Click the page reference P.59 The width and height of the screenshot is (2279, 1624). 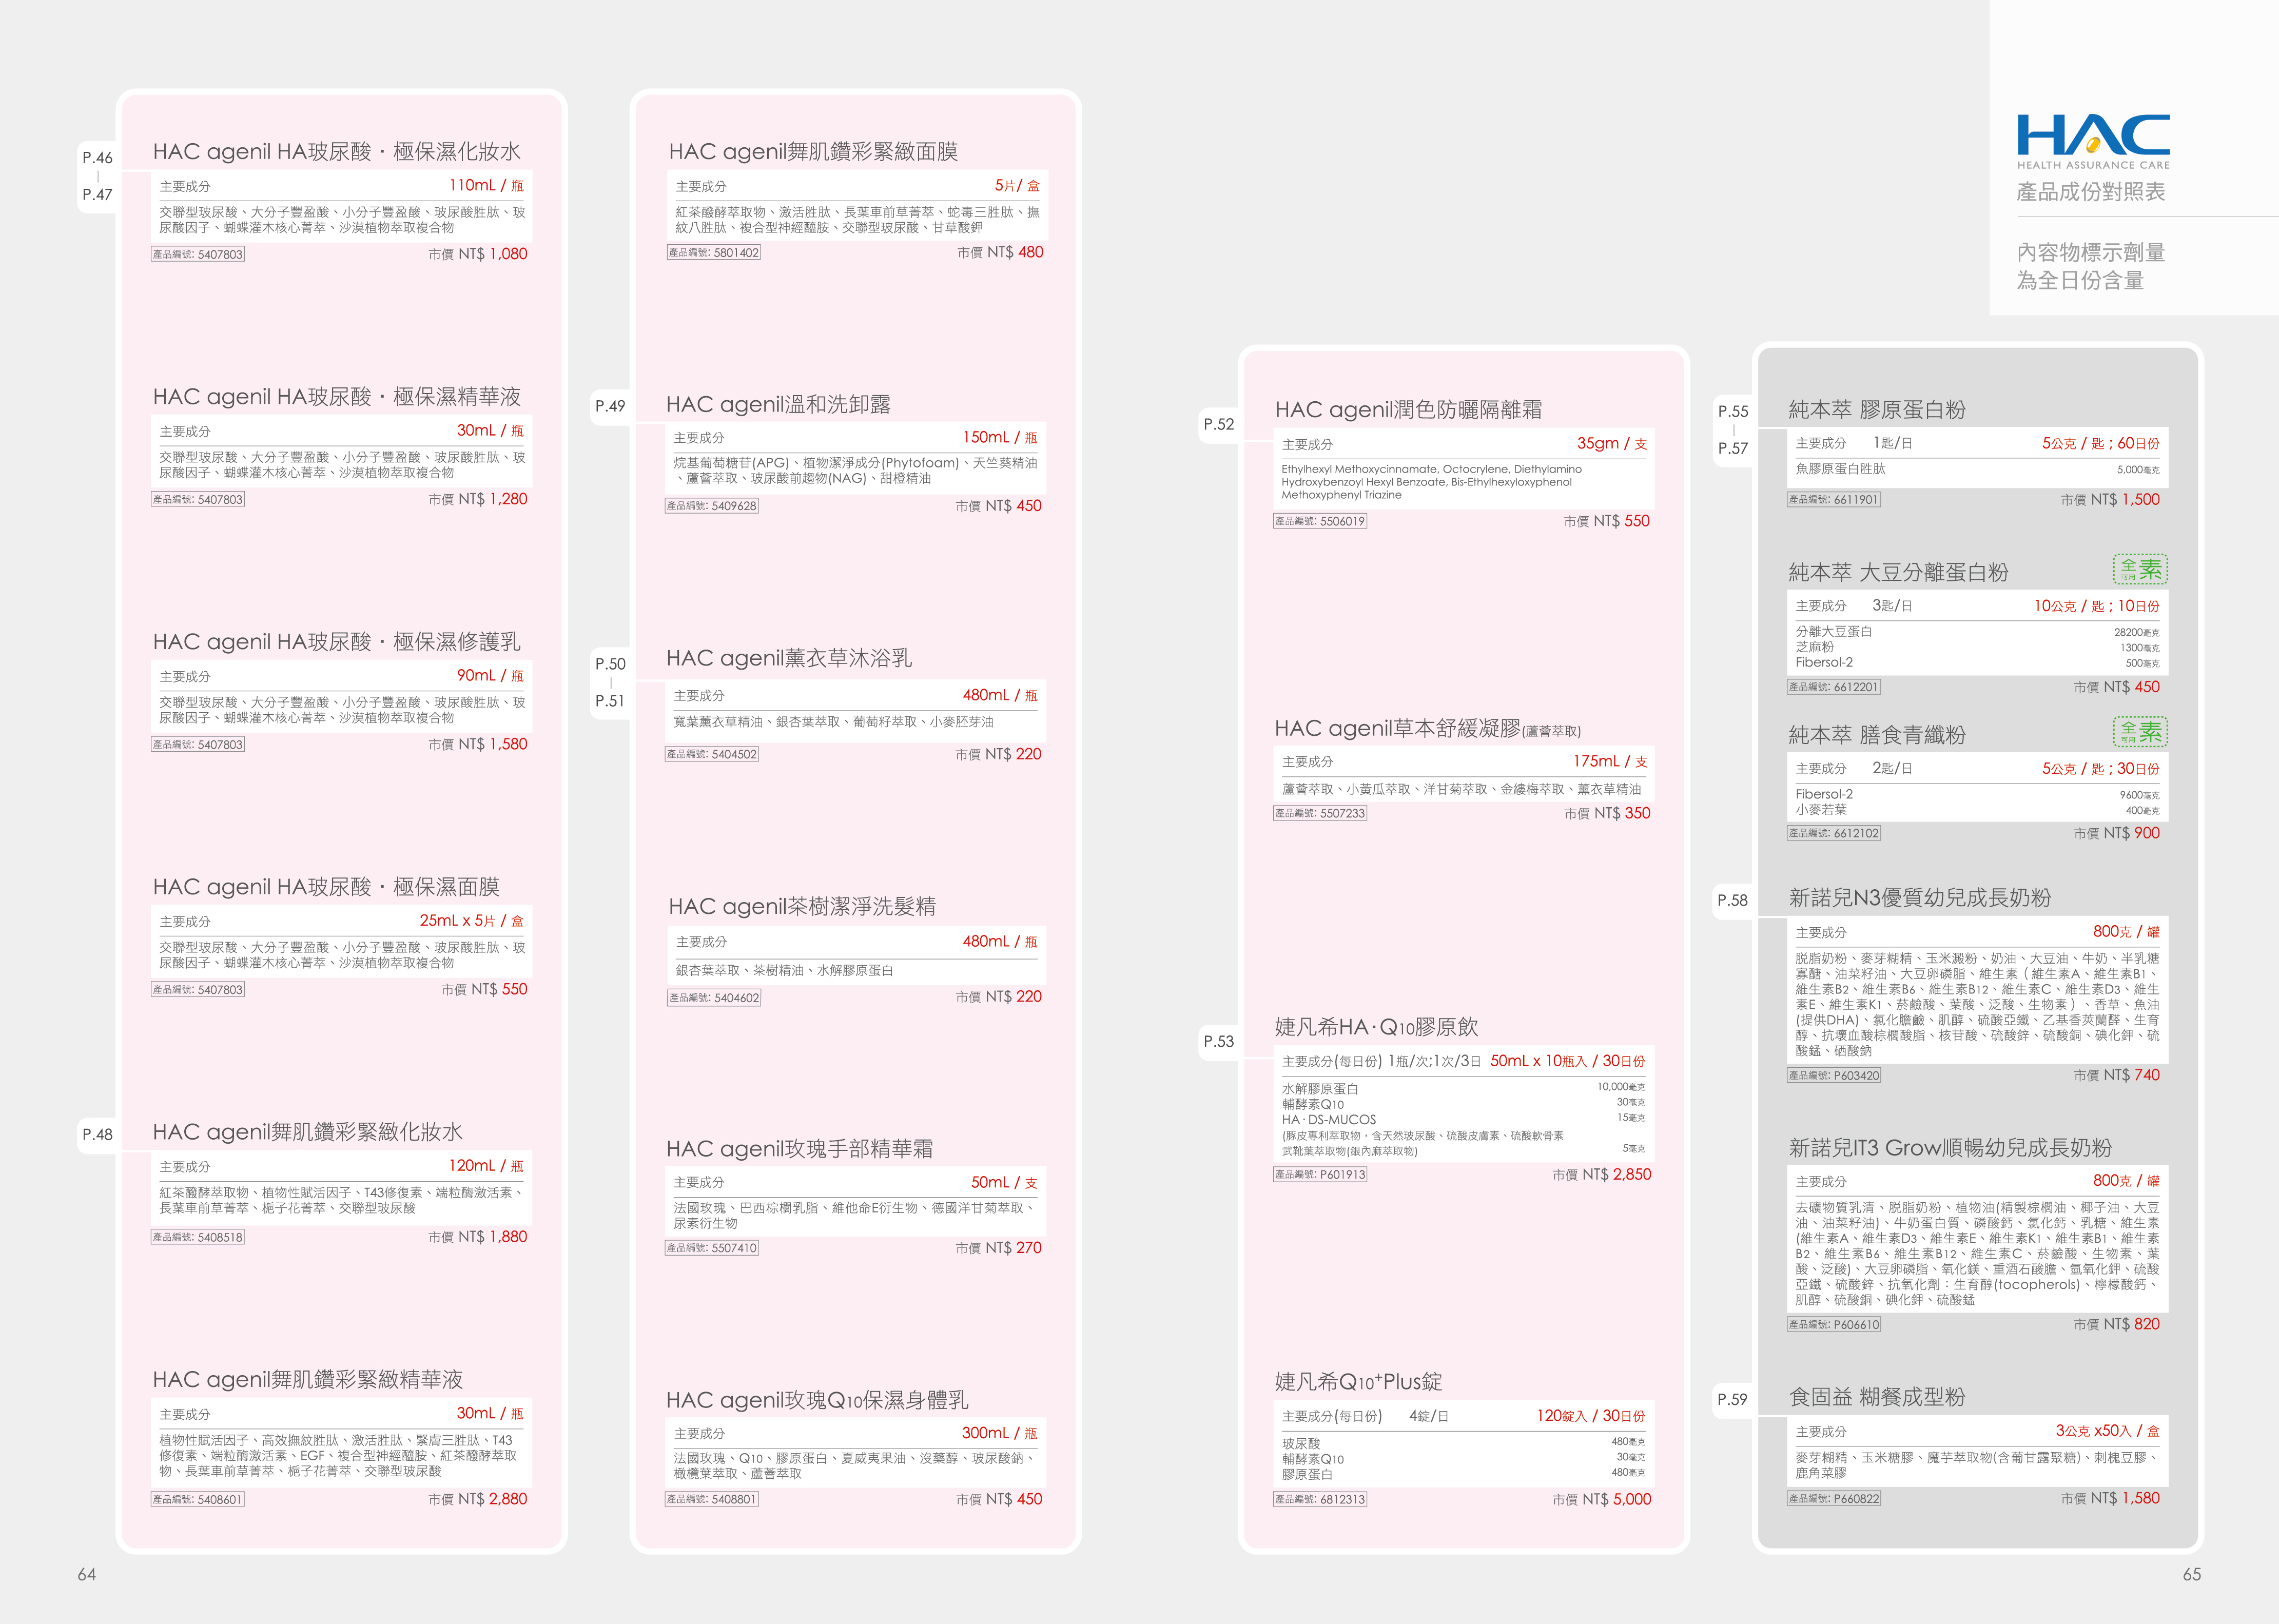click(x=1733, y=1399)
